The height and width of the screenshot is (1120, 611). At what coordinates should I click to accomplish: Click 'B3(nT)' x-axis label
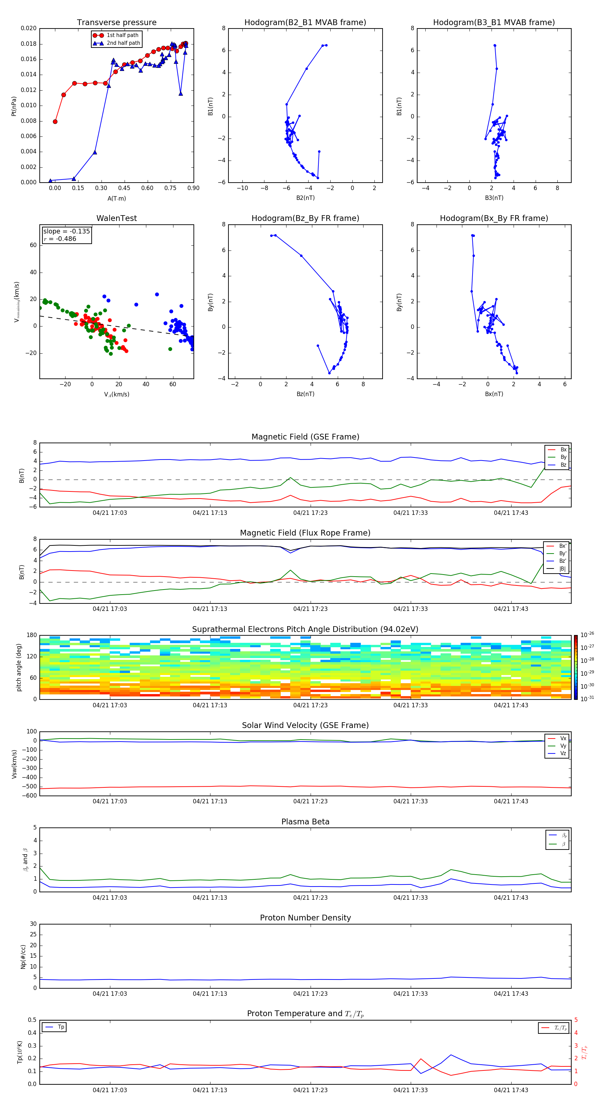click(x=494, y=198)
